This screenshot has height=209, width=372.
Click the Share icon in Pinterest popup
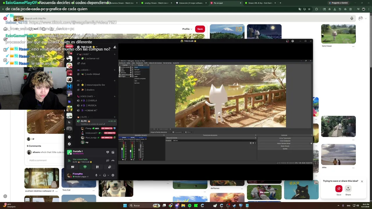[x=348, y=189]
